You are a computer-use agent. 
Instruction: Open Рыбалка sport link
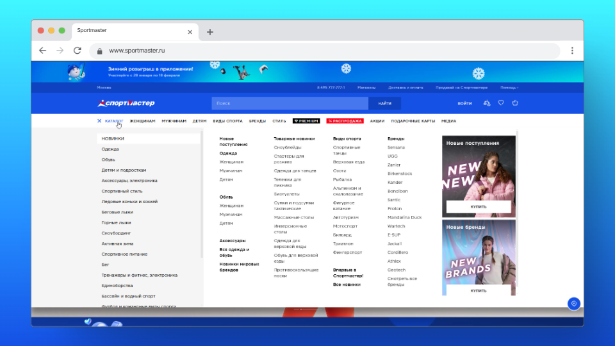click(x=342, y=179)
